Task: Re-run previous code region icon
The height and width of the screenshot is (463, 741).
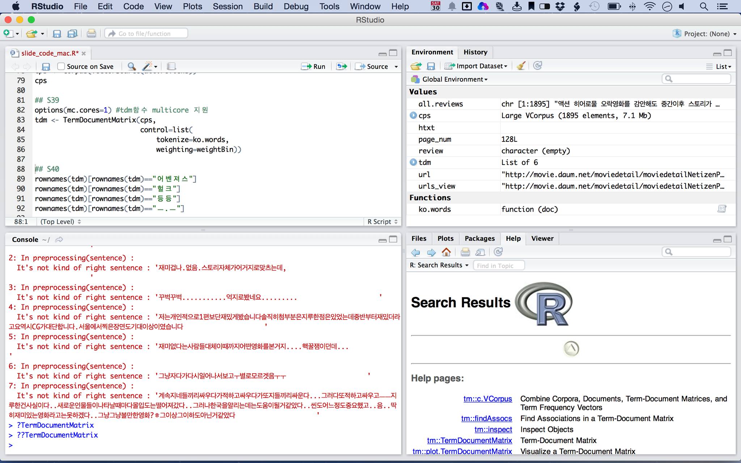Action: click(x=342, y=66)
